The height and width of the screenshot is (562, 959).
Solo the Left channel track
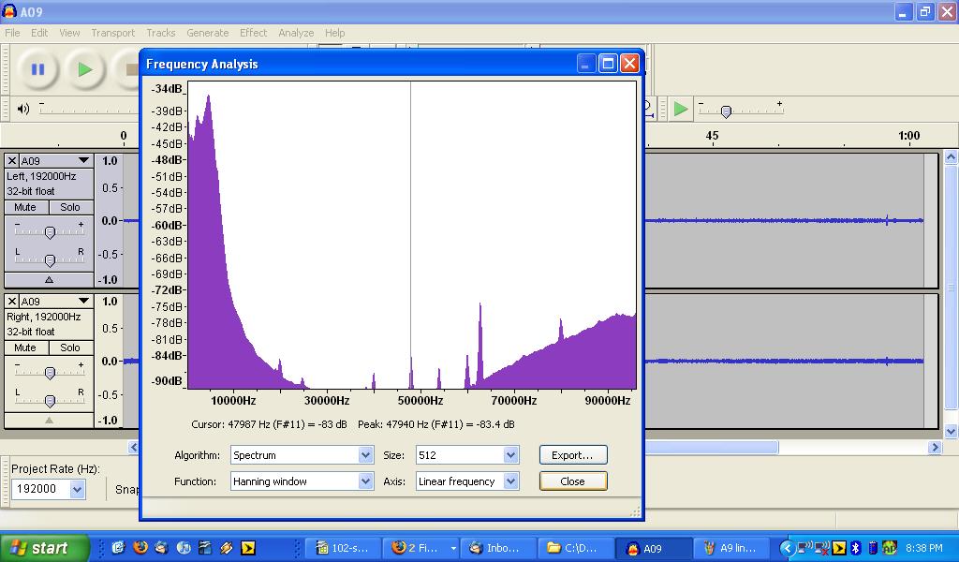(70, 207)
